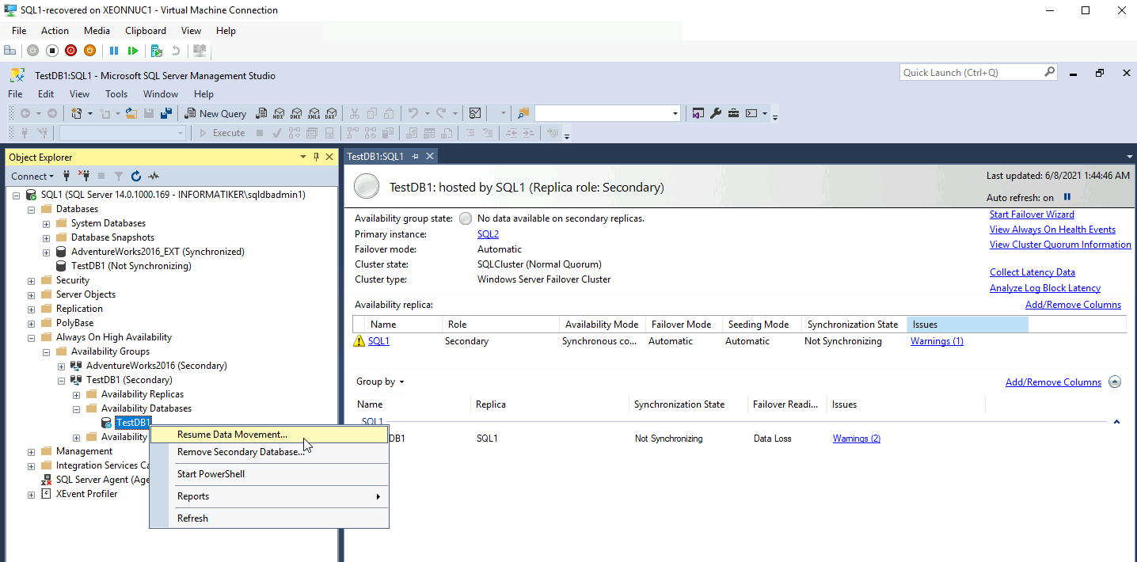Screen dimensions: 1137x562
Task: Open a new DAX query
Action: [331, 113]
